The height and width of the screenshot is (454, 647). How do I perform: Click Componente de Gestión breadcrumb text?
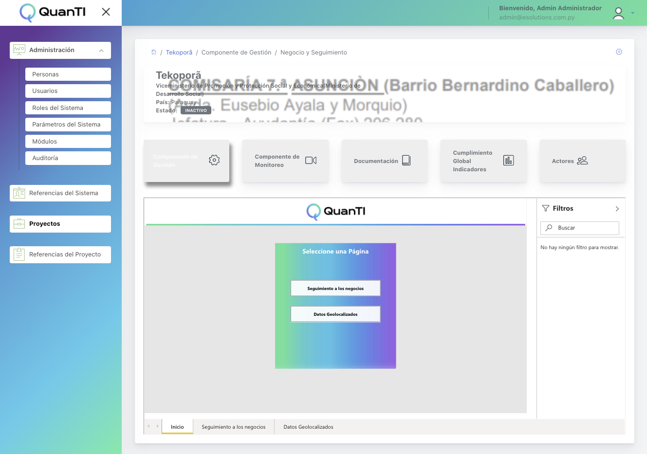pyautogui.click(x=237, y=53)
